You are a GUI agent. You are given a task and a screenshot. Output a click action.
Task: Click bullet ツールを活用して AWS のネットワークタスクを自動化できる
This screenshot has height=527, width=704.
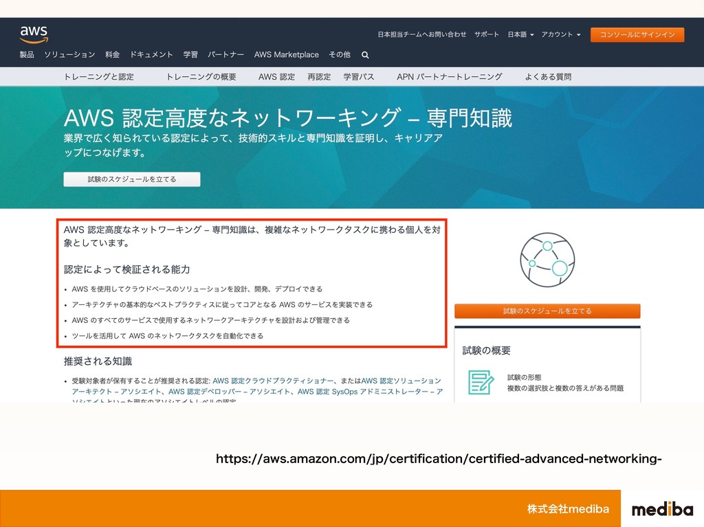pos(168,336)
